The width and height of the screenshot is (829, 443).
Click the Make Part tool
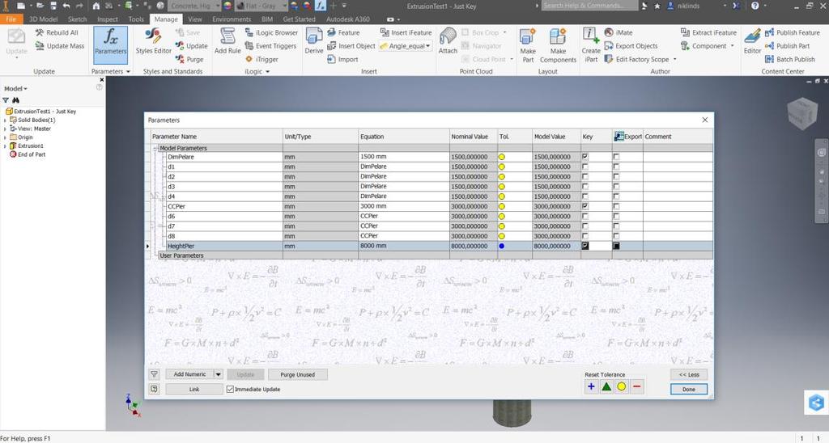click(528, 45)
